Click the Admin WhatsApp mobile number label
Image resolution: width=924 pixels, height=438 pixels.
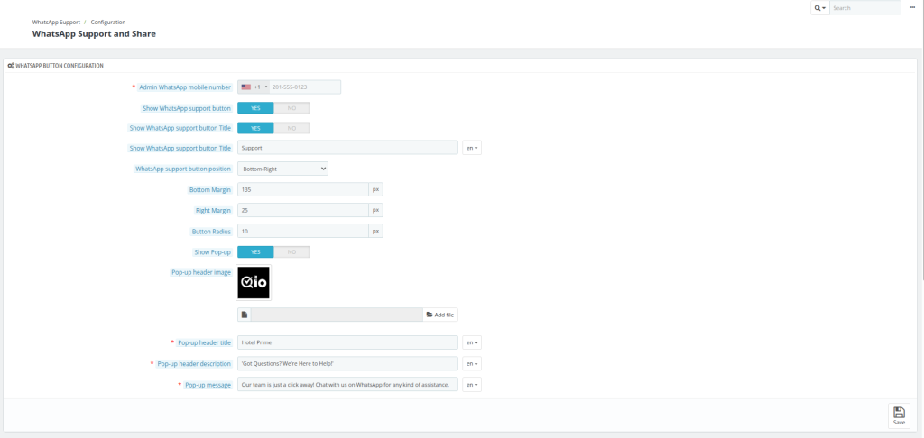pyautogui.click(x=185, y=87)
